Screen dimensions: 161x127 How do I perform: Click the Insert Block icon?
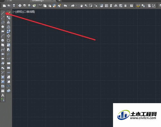pyautogui.click(x=3, y=63)
